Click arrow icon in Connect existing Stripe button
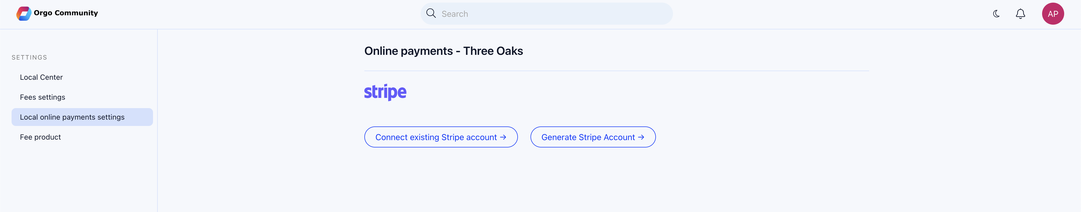This screenshot has height=212, width=1081. [503, 137]
